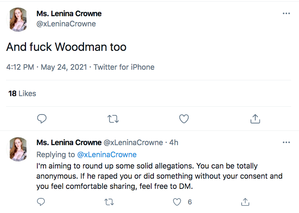Open @xLeninaCrowne handle under main author name
Screen dimensions: 299x213
click(x=66, y=24)
